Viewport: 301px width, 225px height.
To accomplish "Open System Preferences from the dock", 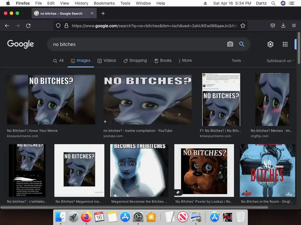I will pyautogui.click(x=138, y=217).
